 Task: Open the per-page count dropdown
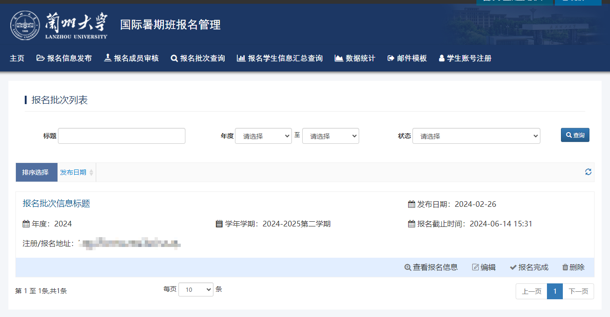pos(196,289)
